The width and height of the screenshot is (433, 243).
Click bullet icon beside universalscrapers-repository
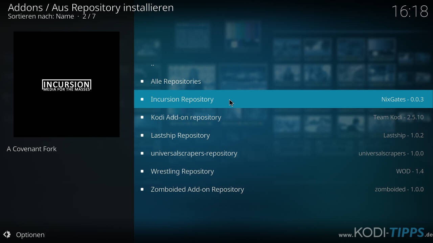(142, 153)
